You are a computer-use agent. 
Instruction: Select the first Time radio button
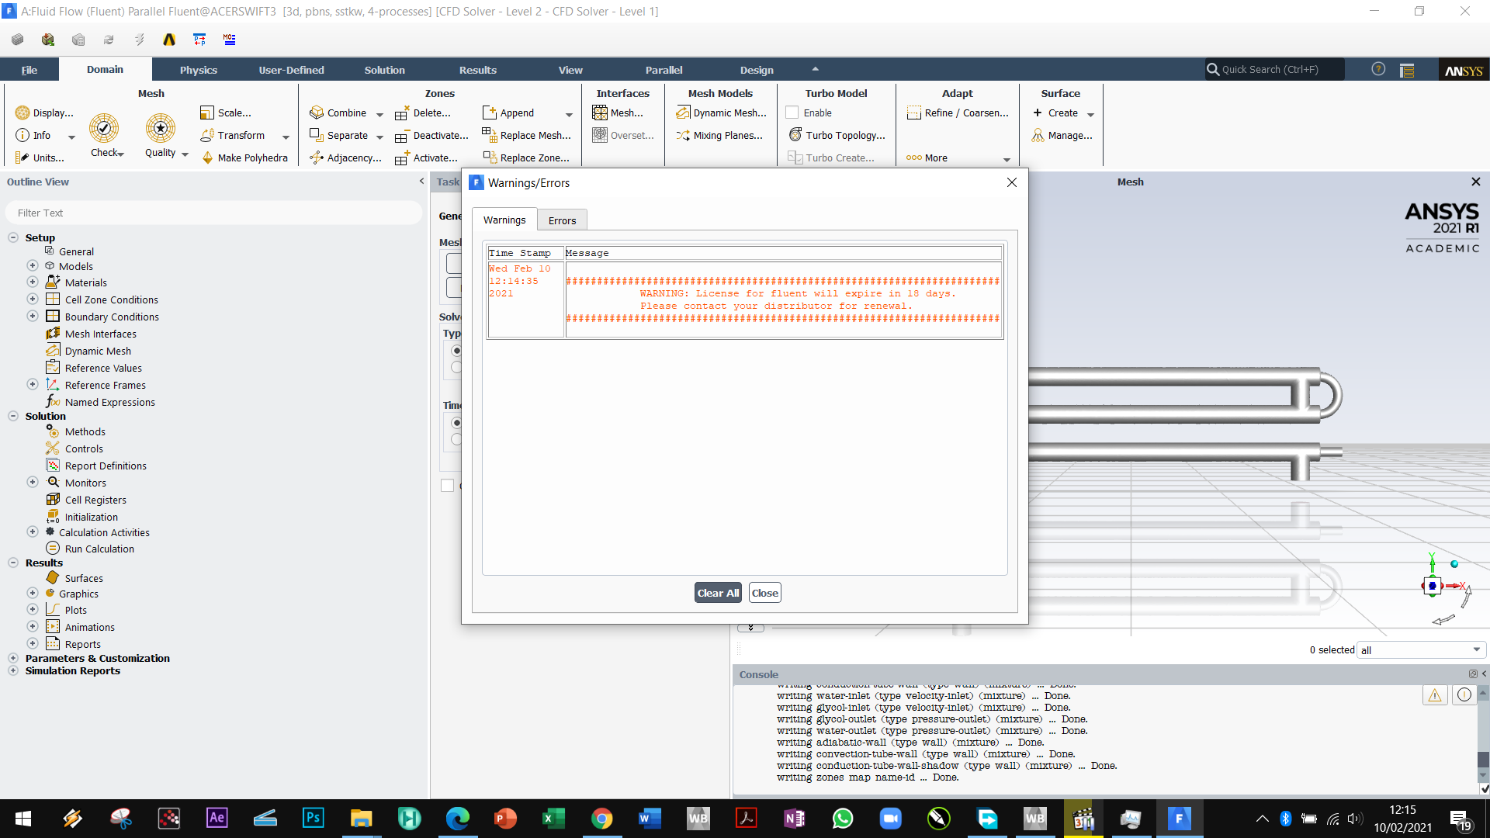point(456,423)
